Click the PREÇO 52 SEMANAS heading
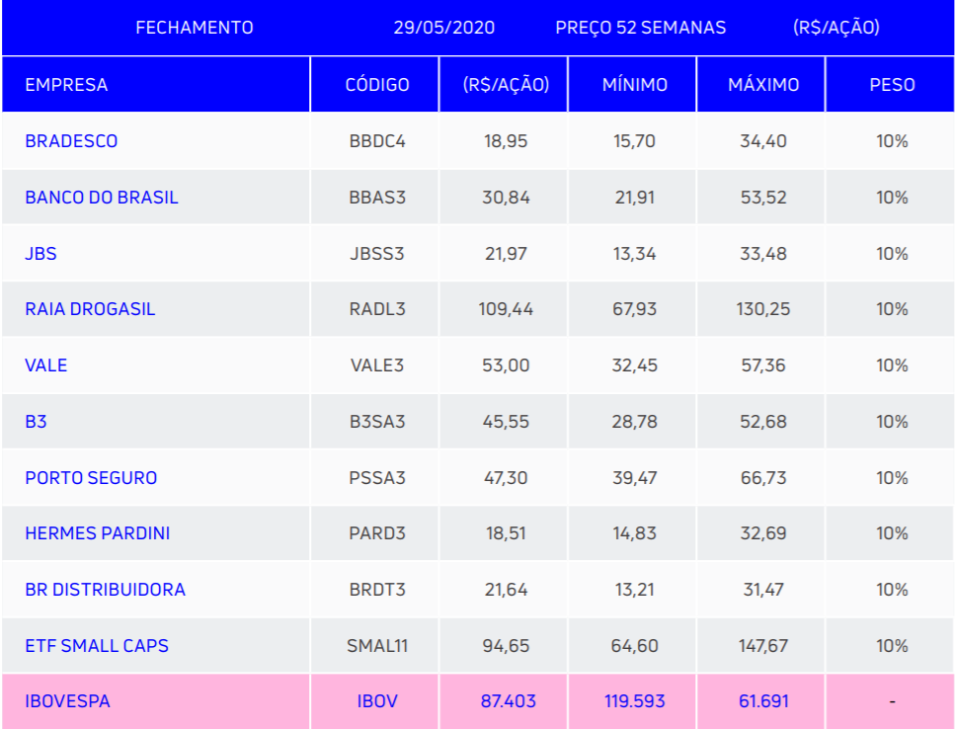The width and height of the screenshot is (956, 729). tap(641, 28)
